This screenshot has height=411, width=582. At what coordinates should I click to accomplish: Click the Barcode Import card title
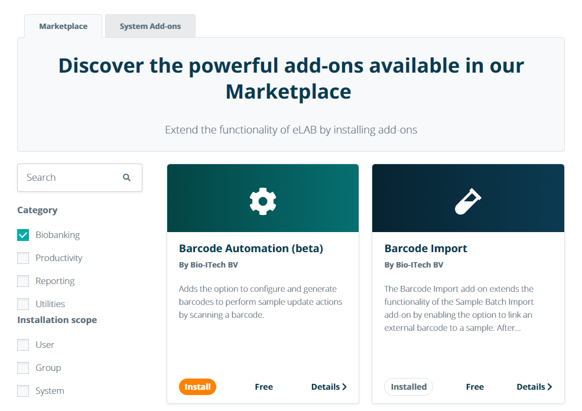(425, 249)
